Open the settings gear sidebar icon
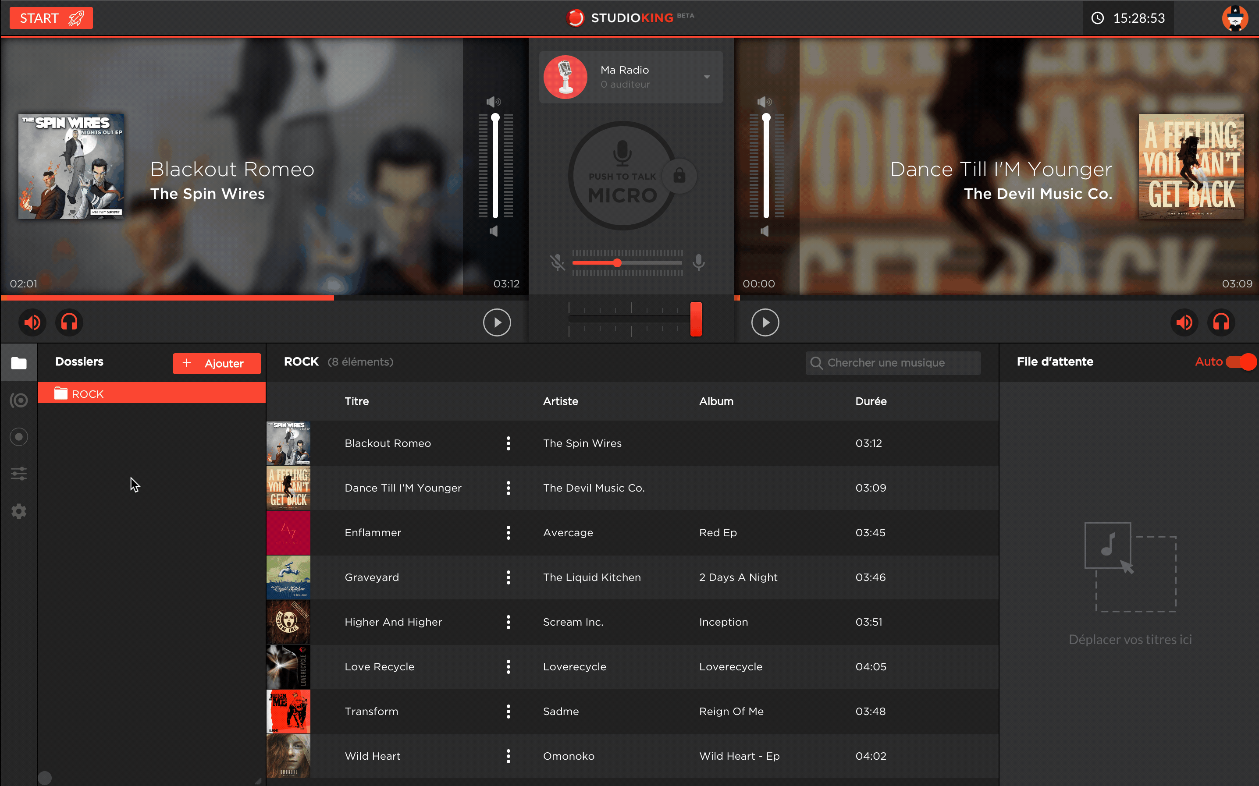The width and height of the screenshot is (1259, 786). tap(19, 511)
